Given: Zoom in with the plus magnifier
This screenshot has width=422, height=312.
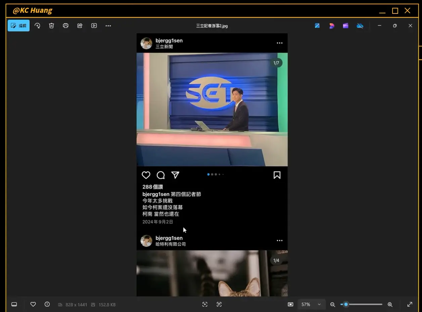Looking at the screenshot, I should (x=390, y=304).
